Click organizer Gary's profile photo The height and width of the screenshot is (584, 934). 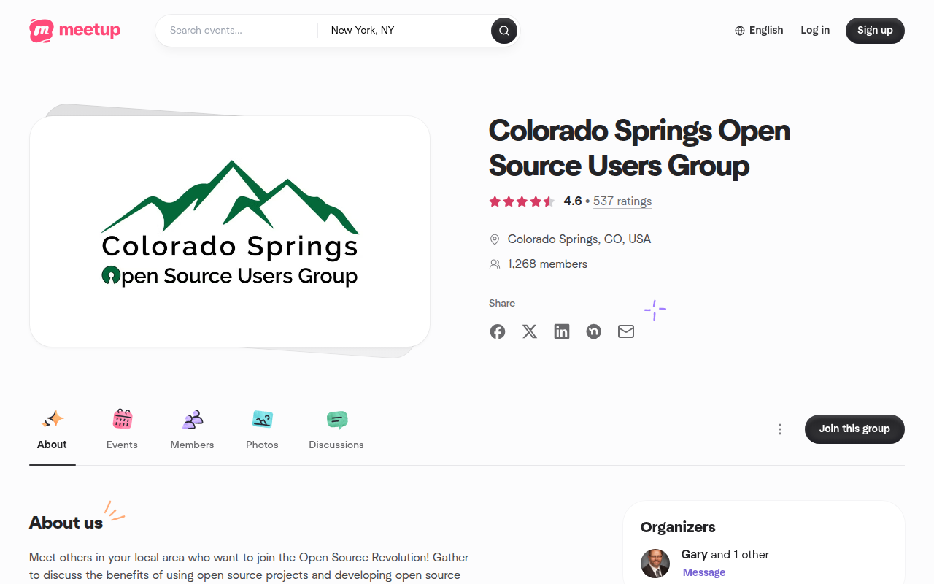655,564
